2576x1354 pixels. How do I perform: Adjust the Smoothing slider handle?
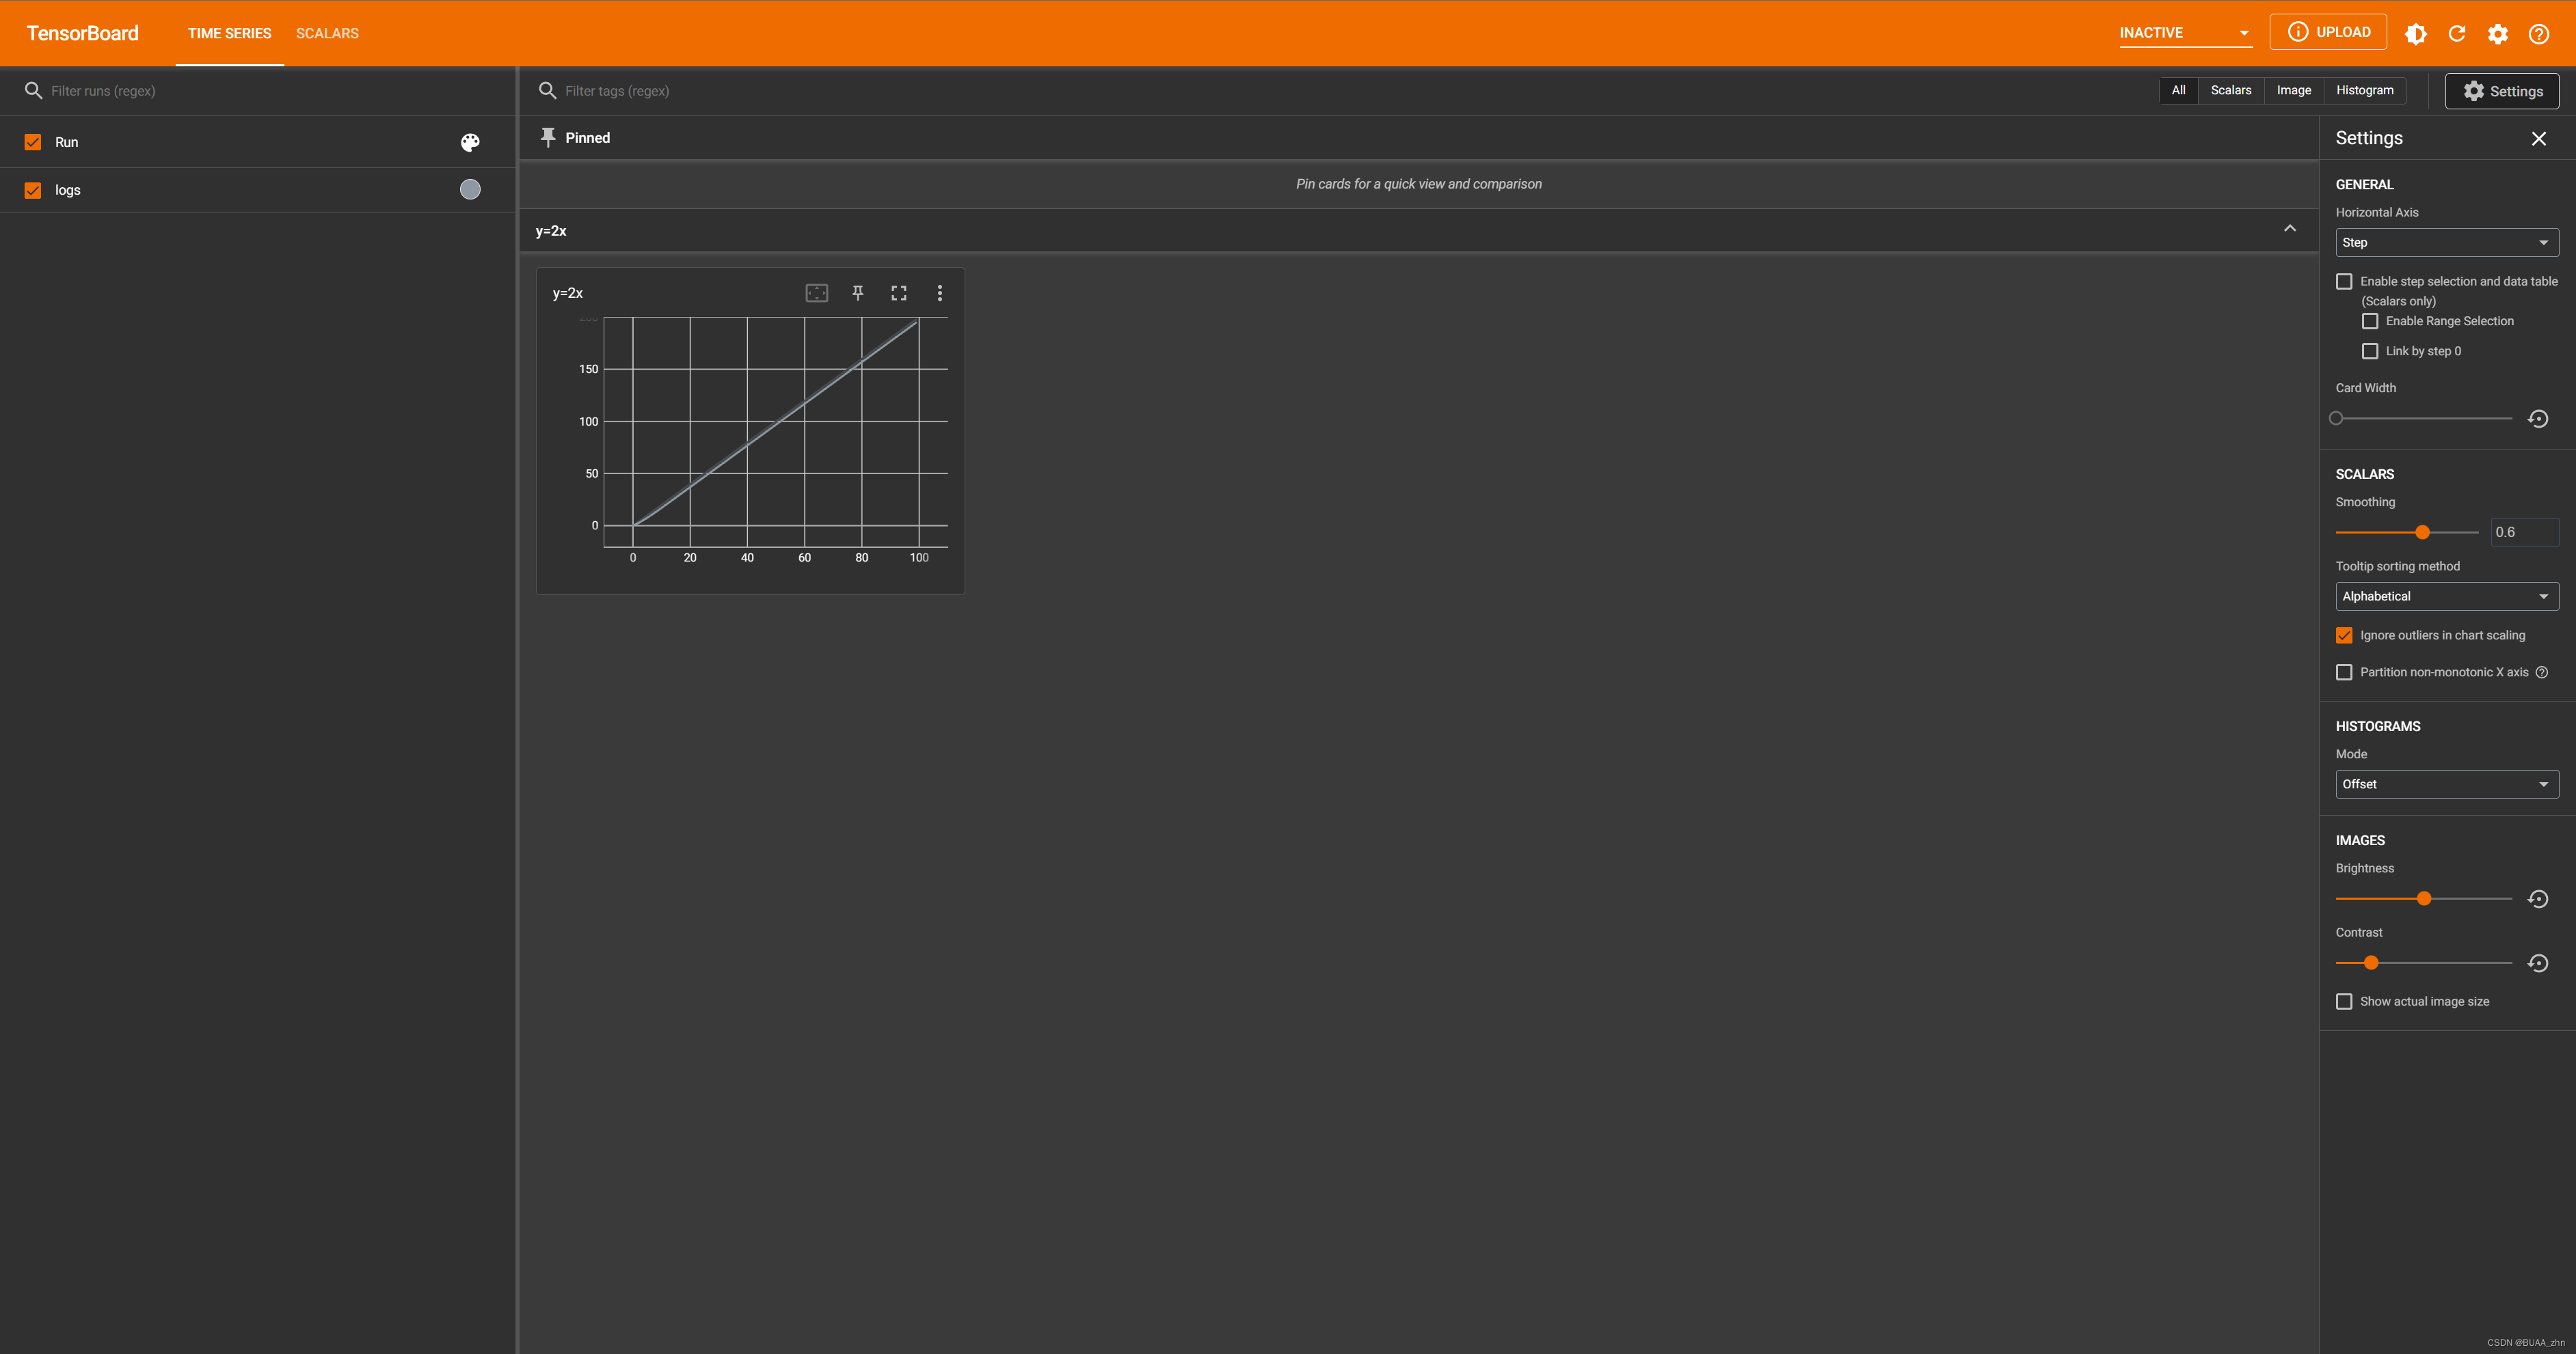[x=2422, y=533]
